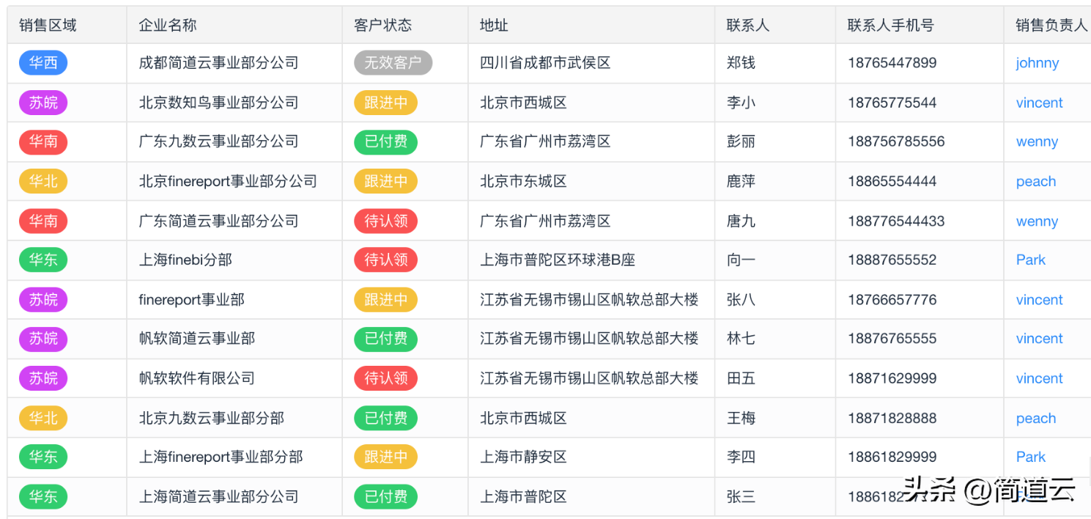The width and height of the screenshot is (1091, 519).
Task: Click the 已付费 tag for 广东九数云事业部分公司
Action: pos(385,142)
